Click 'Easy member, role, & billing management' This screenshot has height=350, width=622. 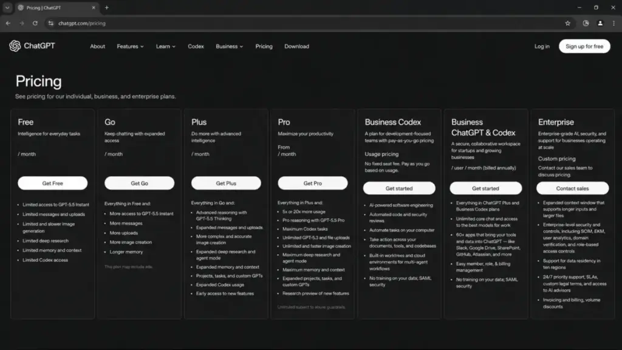483,267
